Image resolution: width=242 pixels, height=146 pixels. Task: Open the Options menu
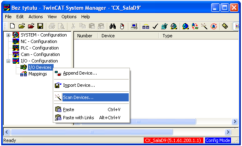point(69,17)
